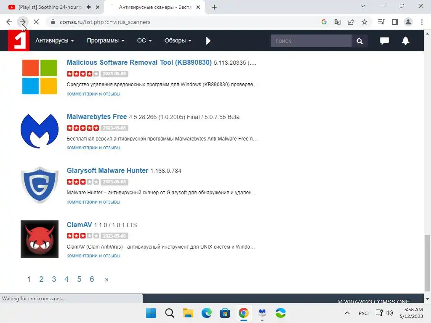Click the red Comss site logo
The width and height of the screenshot is (431, 323).
[x=19, y=40]
